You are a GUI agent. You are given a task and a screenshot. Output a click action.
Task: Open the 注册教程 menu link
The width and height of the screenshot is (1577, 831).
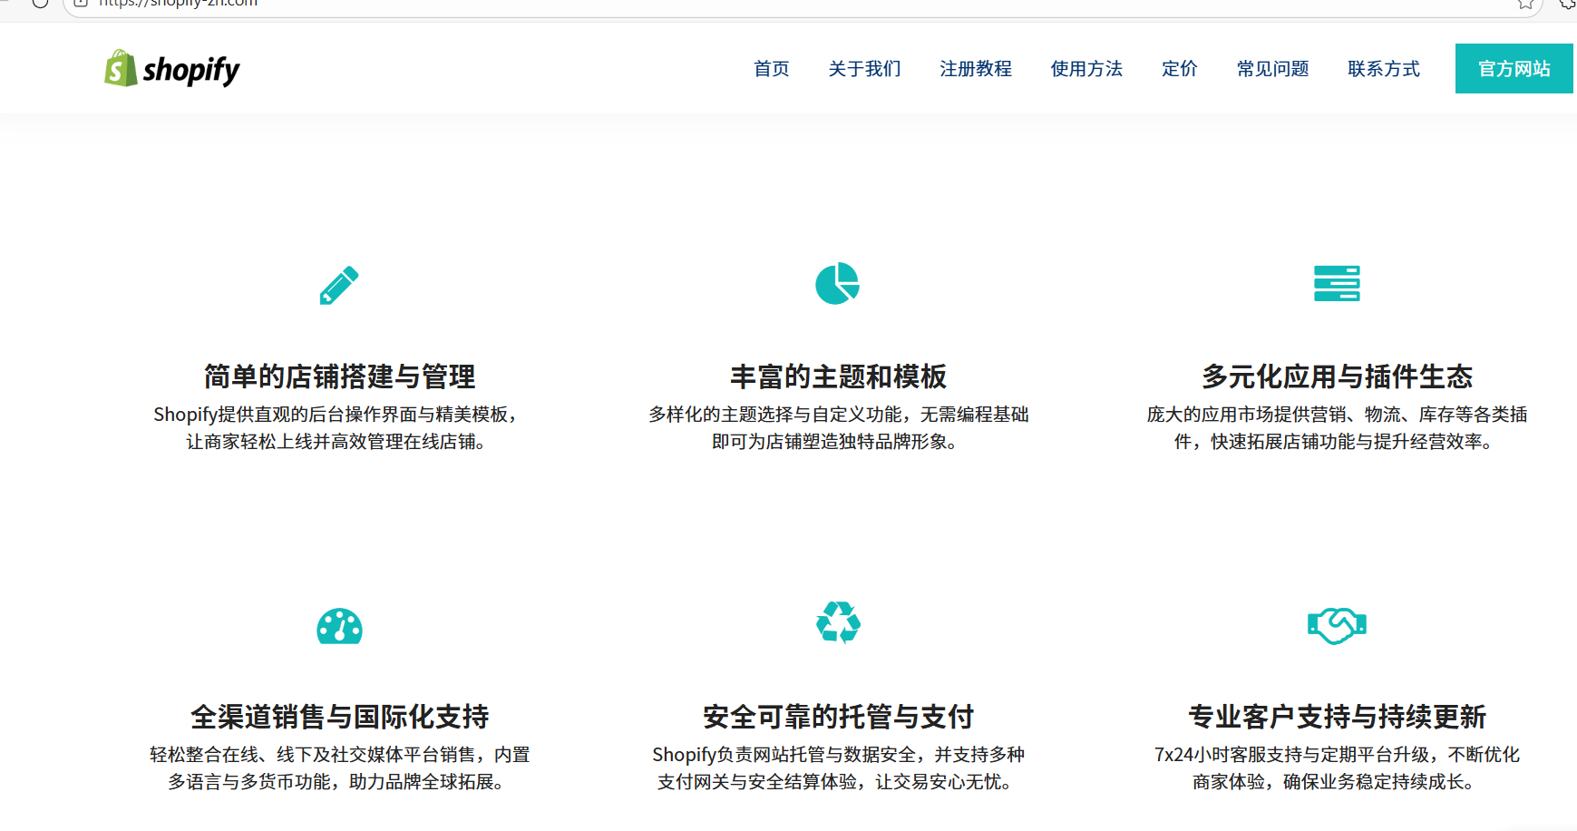point(976,69)
